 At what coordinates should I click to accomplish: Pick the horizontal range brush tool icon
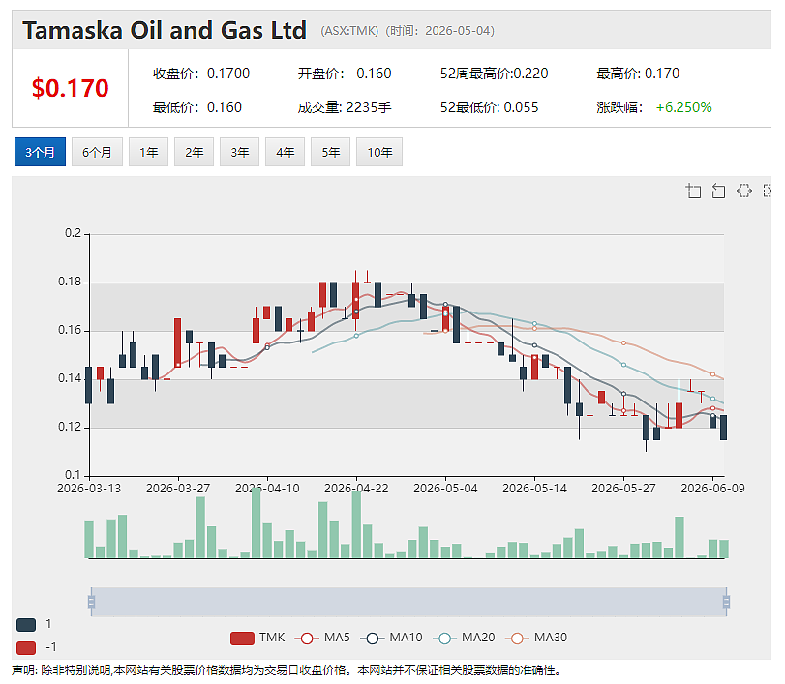[x=767, y=191]
